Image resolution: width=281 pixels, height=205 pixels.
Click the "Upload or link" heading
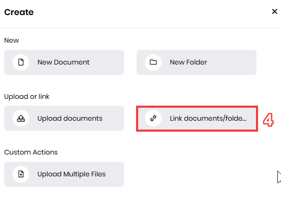coord(27,97)
